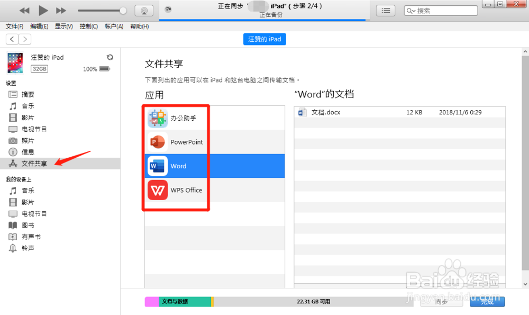Click the pink storage bar segment
529x315 pixels.
click(152, 301)
